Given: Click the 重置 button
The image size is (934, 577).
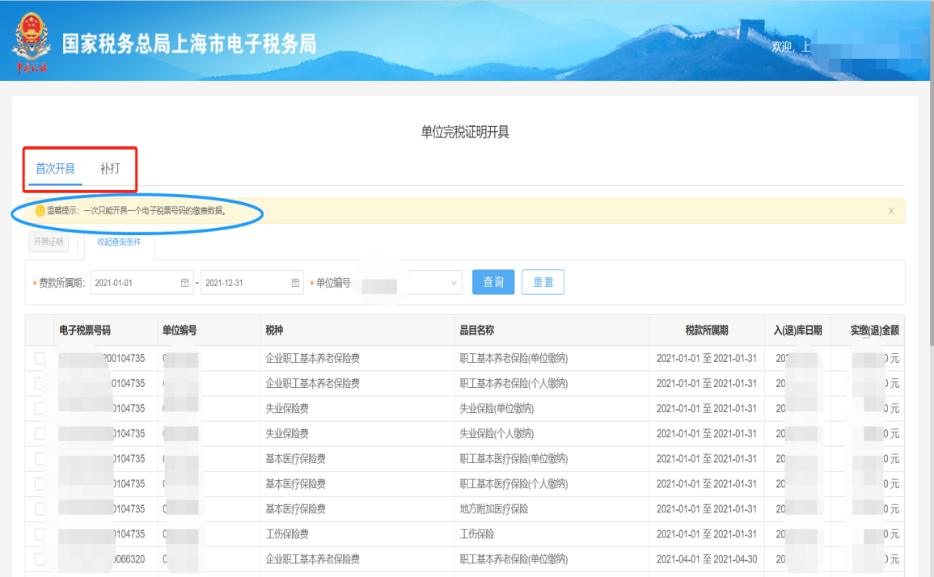Looking at the screenshot, I should (x=543, y=282).
